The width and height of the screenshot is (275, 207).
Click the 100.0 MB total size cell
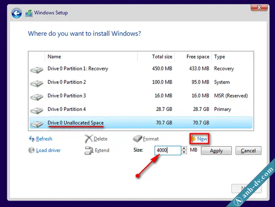pyautogui.click(x=162, y=82)
